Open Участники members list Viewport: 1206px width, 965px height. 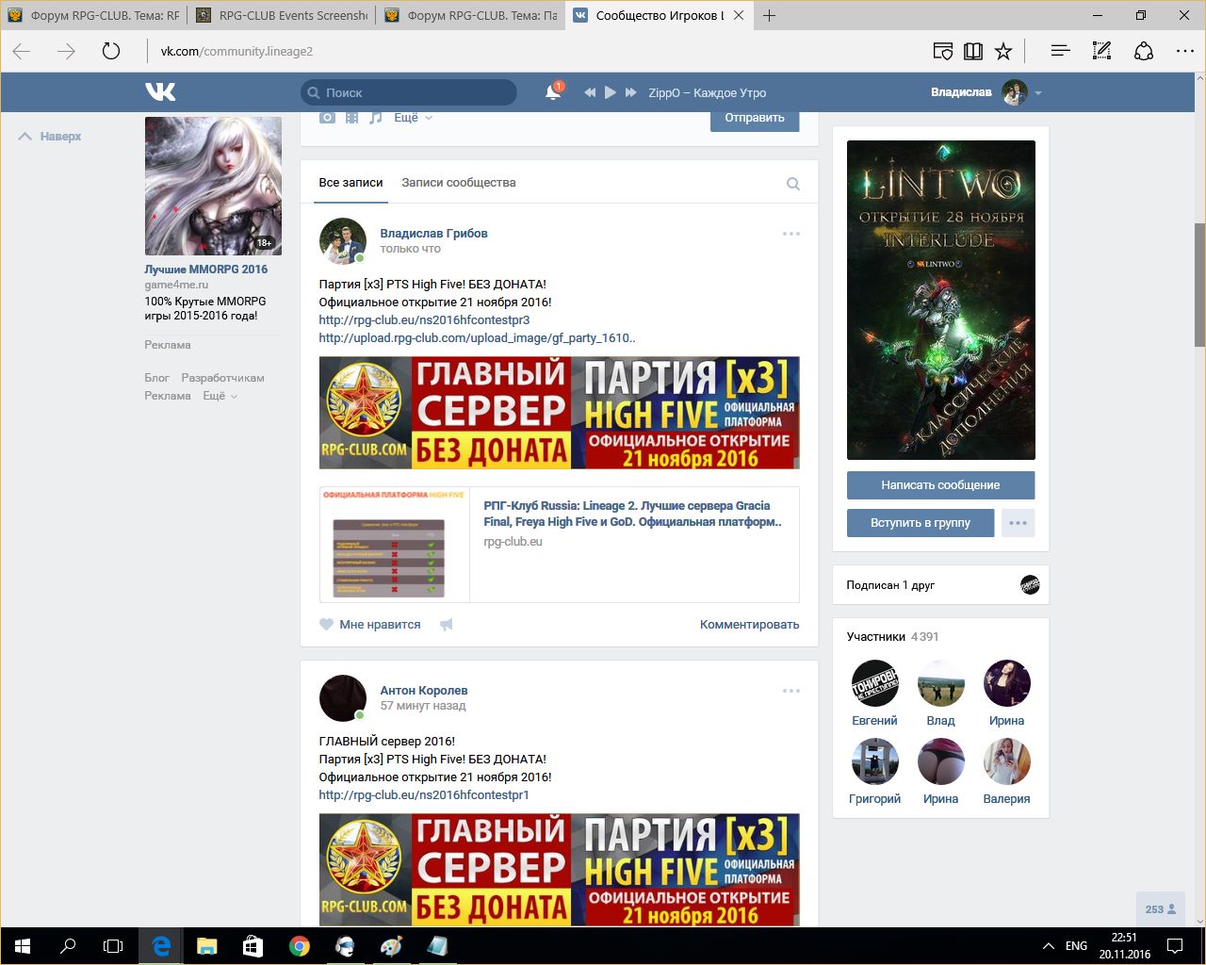892,636
